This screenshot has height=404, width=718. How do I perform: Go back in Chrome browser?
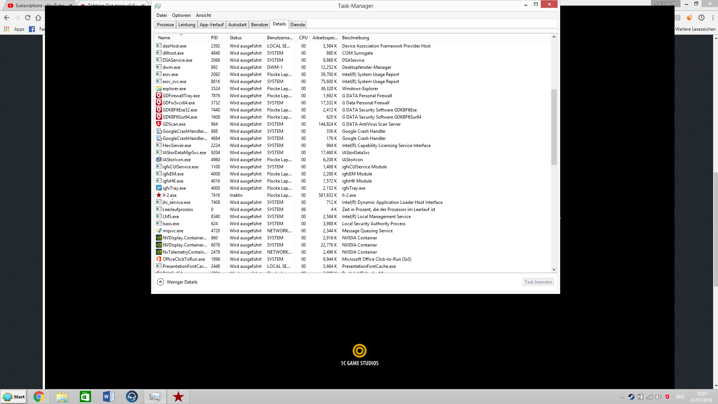pyautogui.click(x=7, y=18)
